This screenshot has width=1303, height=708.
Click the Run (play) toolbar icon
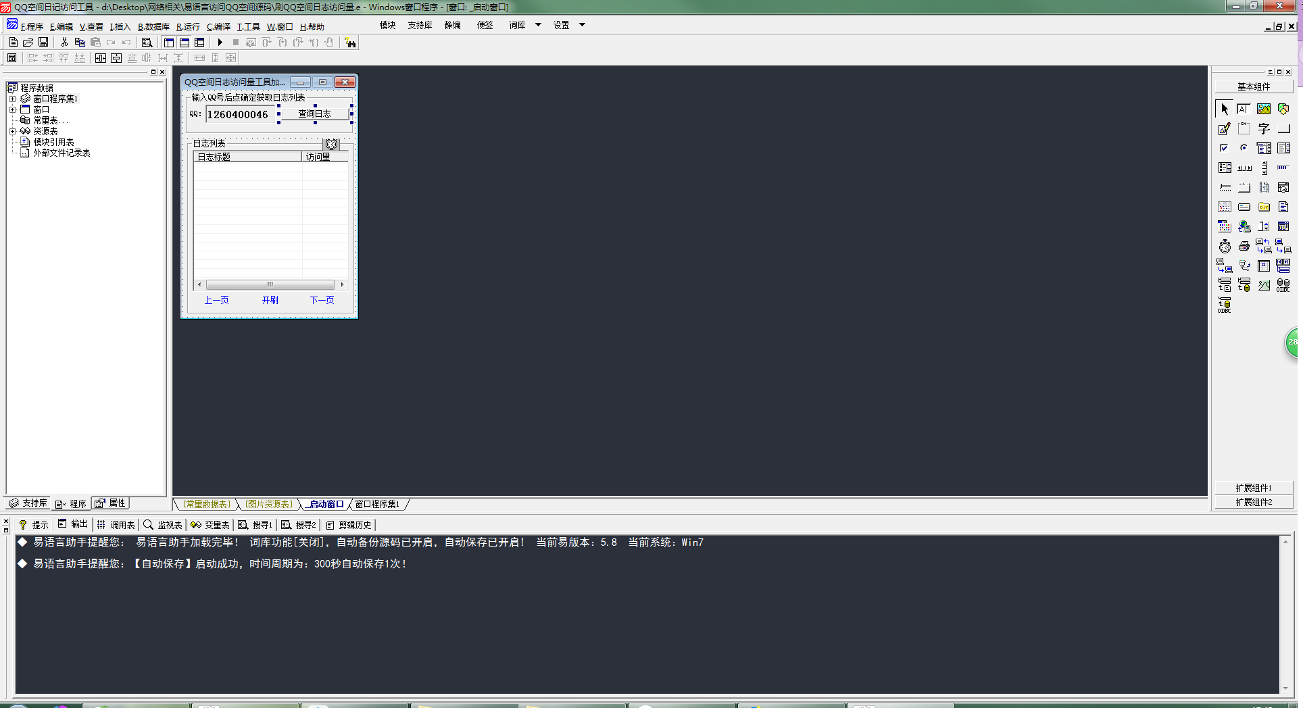(x=220, y=43)
